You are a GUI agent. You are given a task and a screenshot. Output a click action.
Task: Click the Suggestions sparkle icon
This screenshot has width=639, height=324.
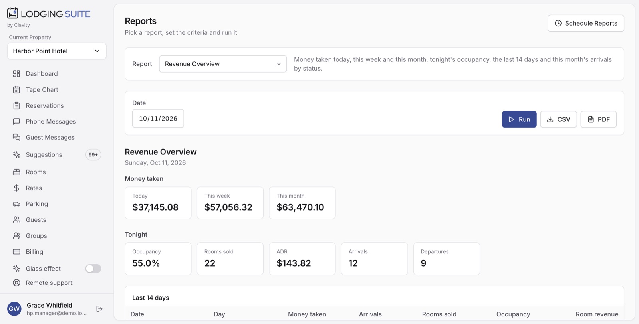16,155
